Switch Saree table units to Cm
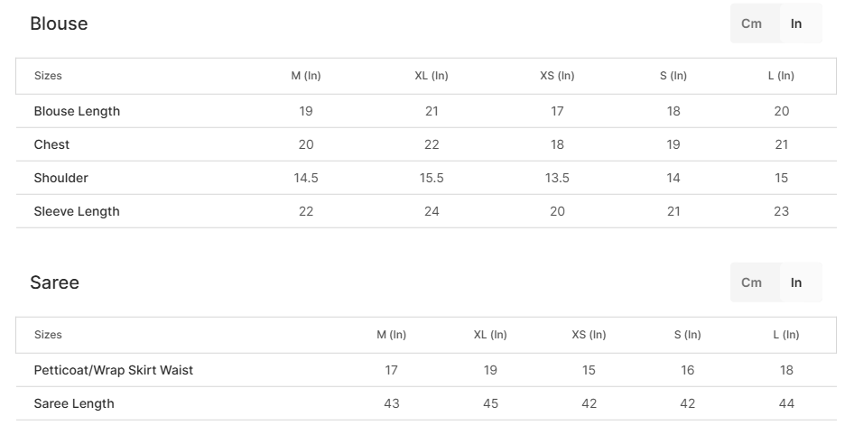This screenshot has width=854, height=444. pyautogui.click(x=752, y=282)
